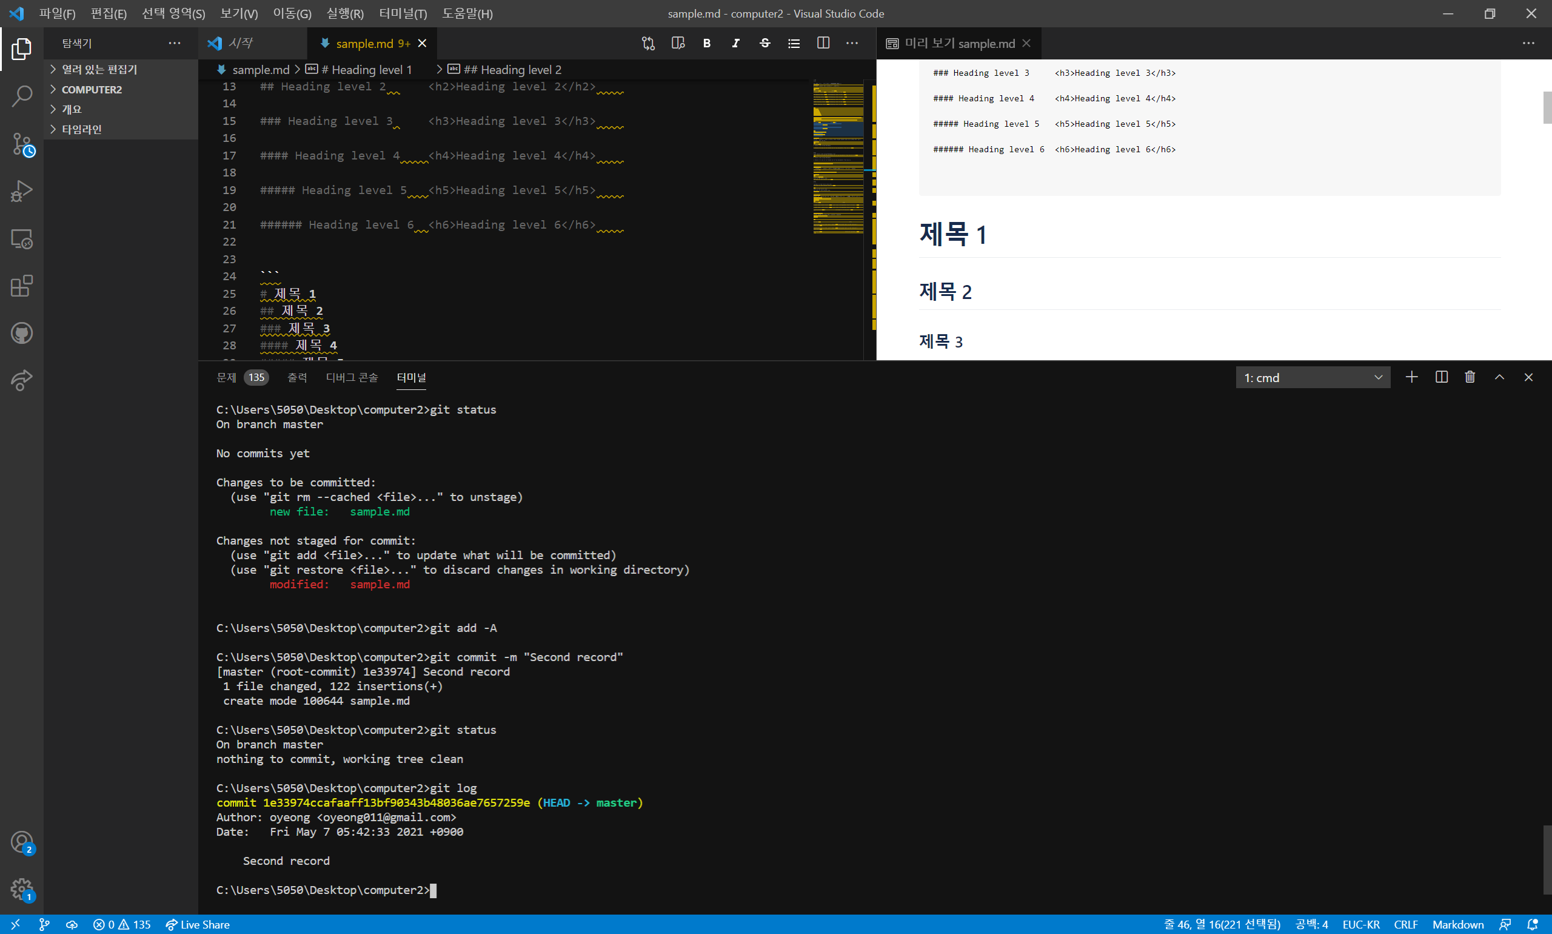
Task: Click Live Share in status bar
Action: pos(198,924)
